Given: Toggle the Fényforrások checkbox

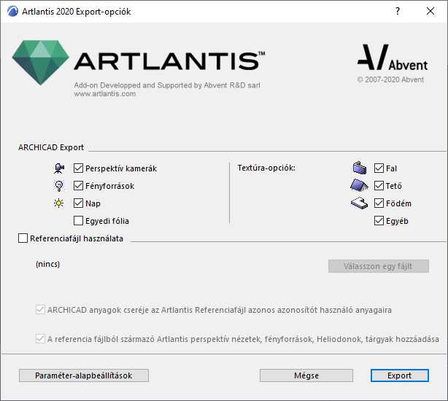Looking at the screenshot, I should click(x=78, y=186).
